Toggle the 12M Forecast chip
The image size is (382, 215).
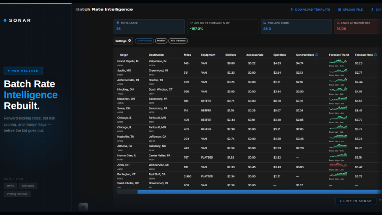[x=144, y=41]
